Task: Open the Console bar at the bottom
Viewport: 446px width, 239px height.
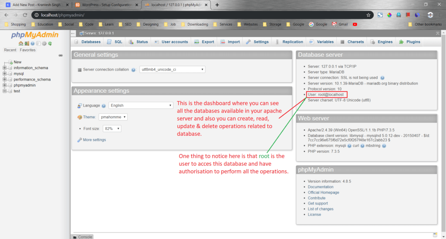Action: click(x=83, y=237)
